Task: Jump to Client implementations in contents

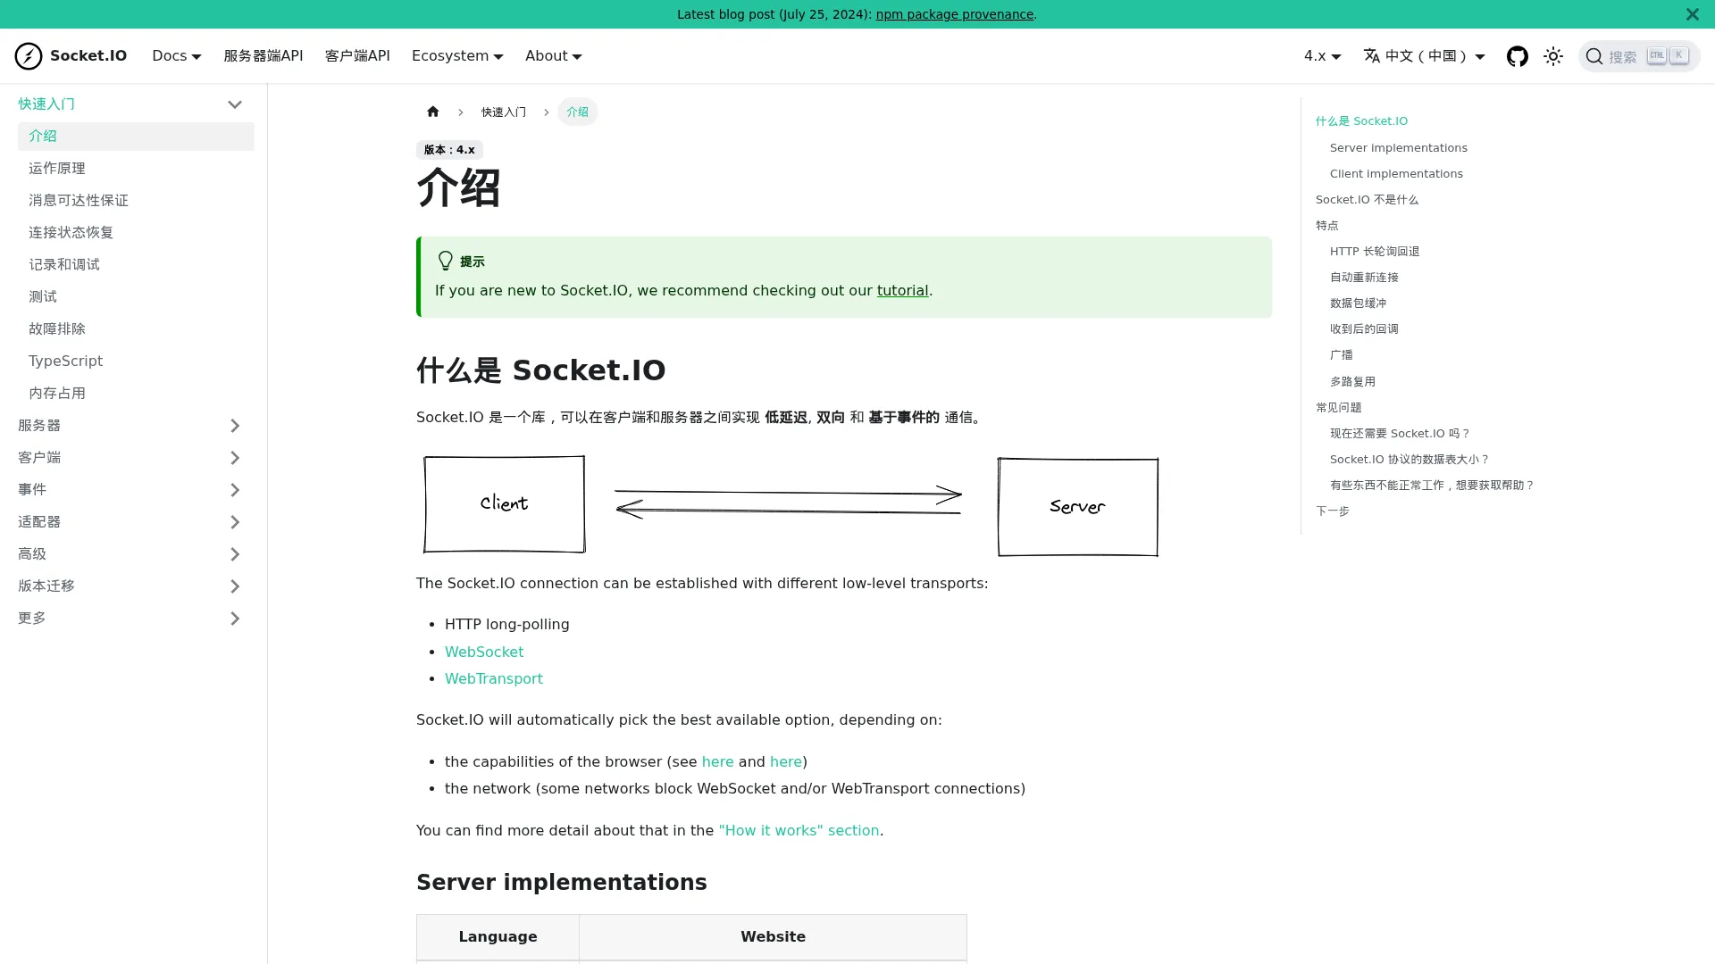Action: [x=1396, y=173]
